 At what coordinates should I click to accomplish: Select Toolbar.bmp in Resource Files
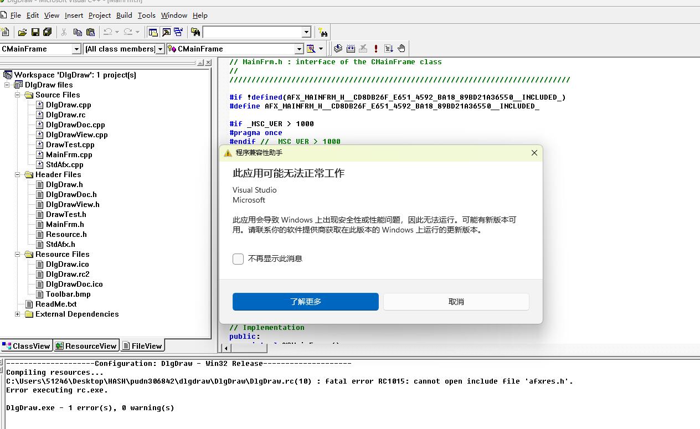pyautogui.click(x=68, y=294)
